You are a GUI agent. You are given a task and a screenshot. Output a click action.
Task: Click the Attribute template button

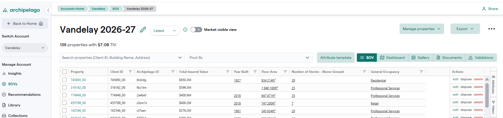336,58
